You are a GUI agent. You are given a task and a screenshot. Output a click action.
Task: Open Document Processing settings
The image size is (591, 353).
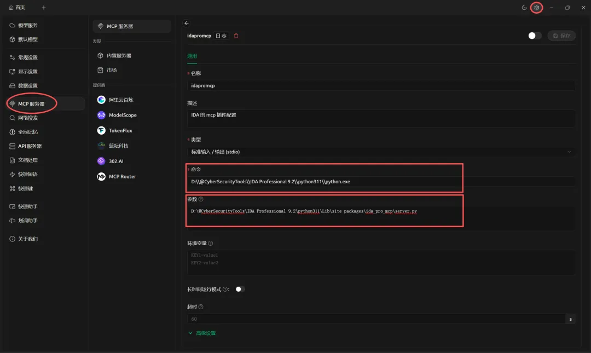[24, 160]
